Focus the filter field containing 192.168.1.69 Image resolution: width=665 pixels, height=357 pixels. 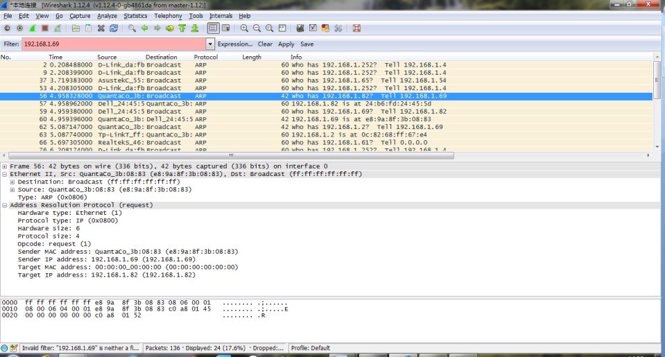point(114,44)
